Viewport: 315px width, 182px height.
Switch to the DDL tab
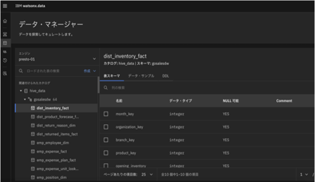[166, 76]
